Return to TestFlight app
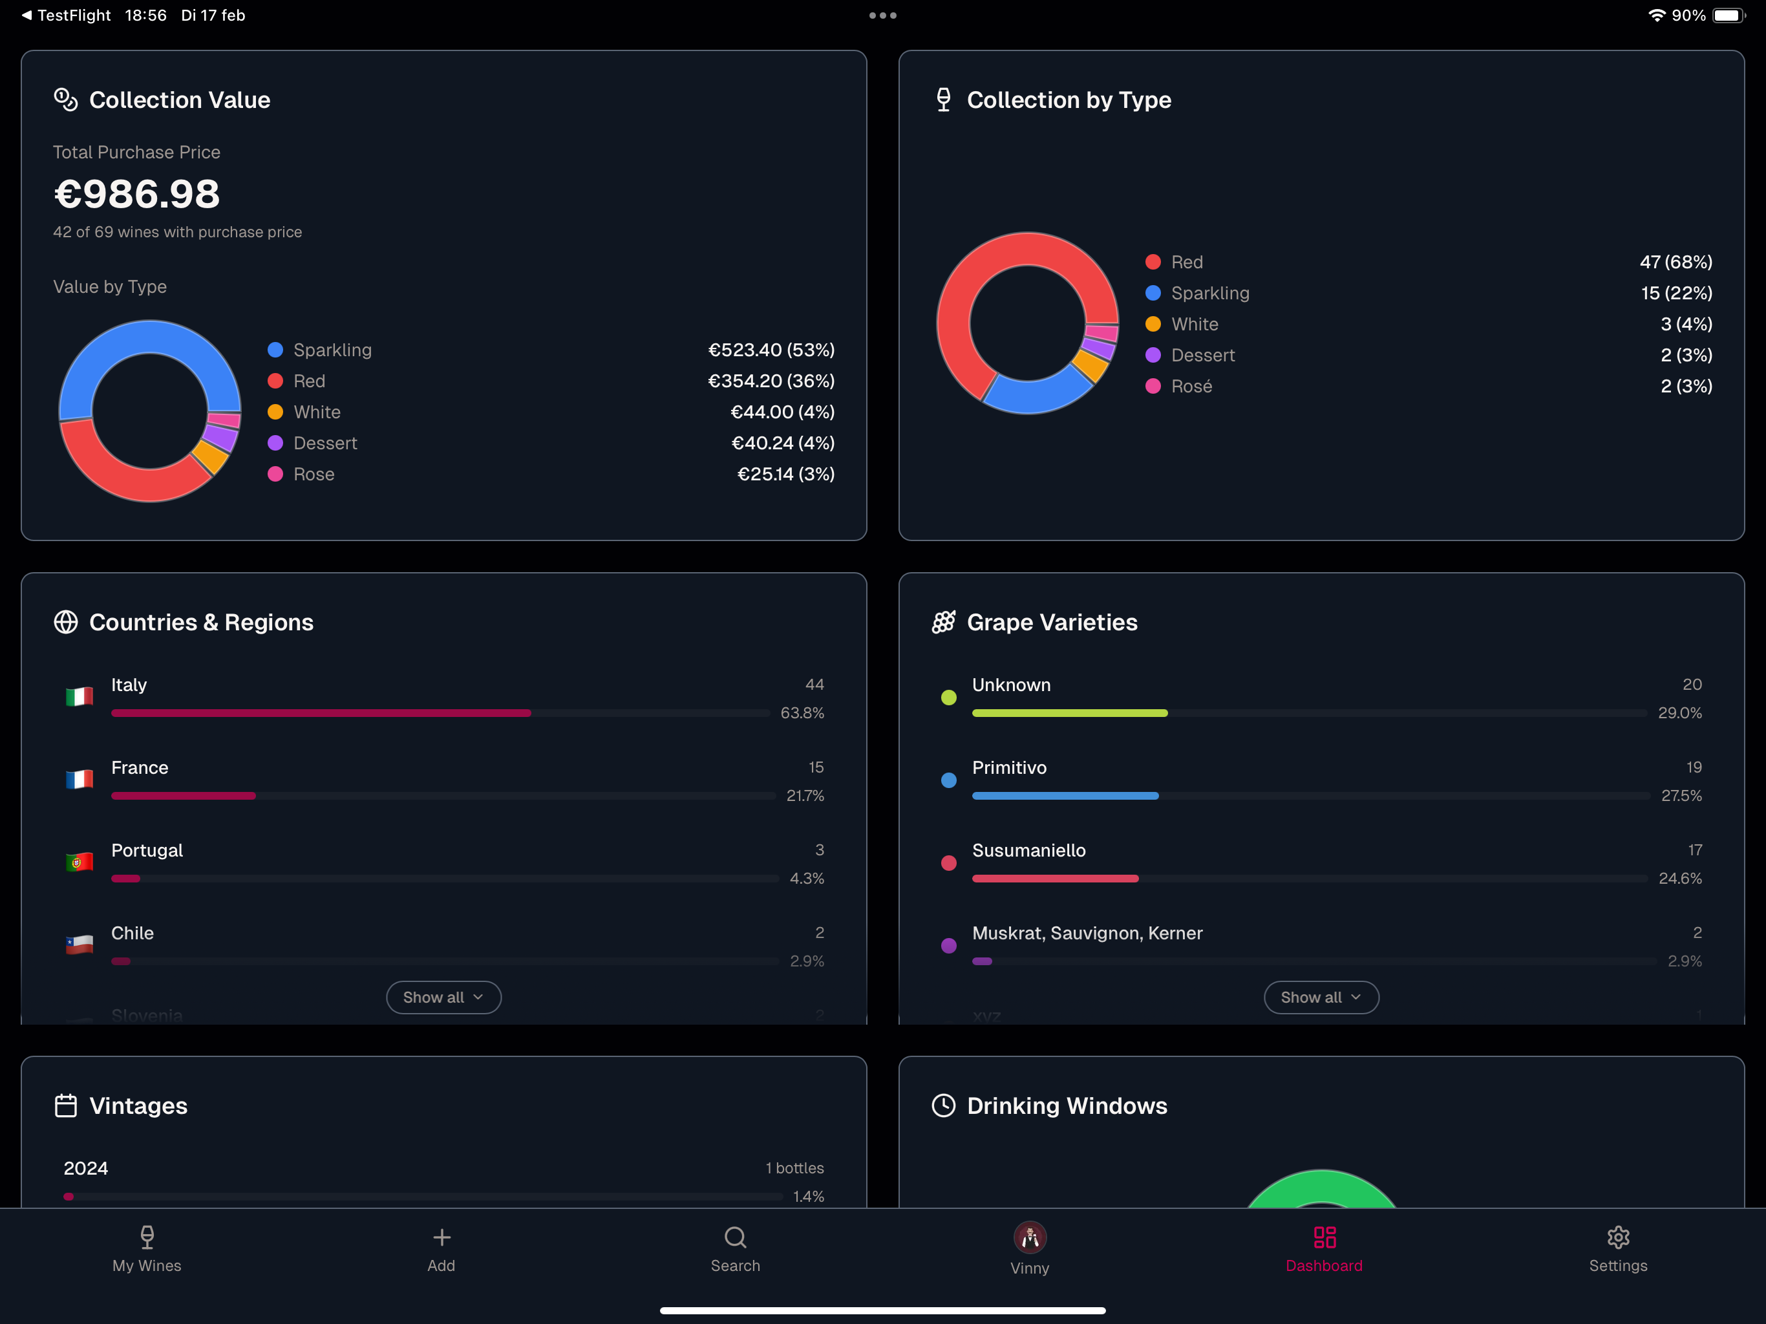The width and height of the screenshot is (1766, 1324). click(x=67, y=15)
